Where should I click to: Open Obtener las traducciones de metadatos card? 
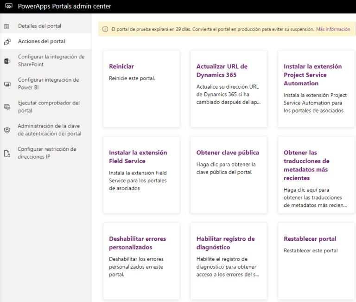[x=316, y=175]
